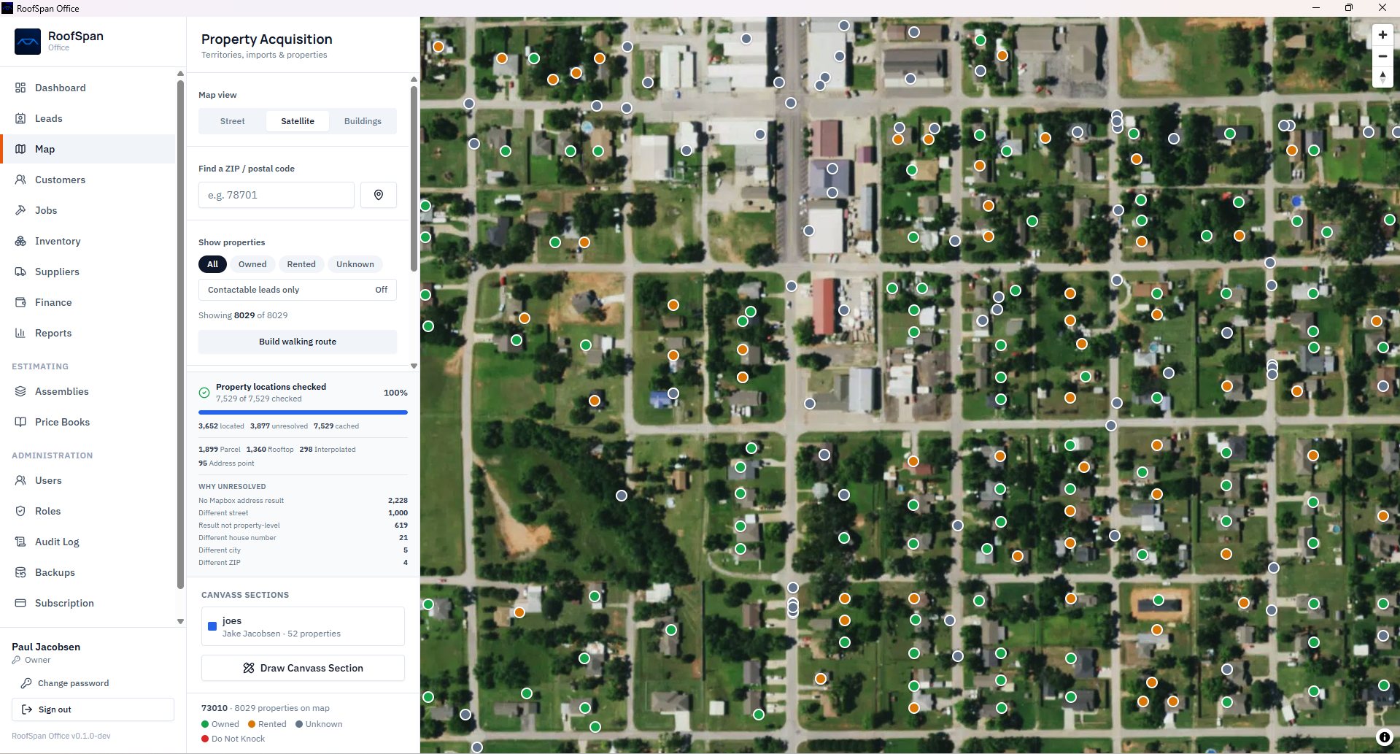Switch map view to Buildings
Viewport: 1400px width, 754px height.
tap(363, 121)
